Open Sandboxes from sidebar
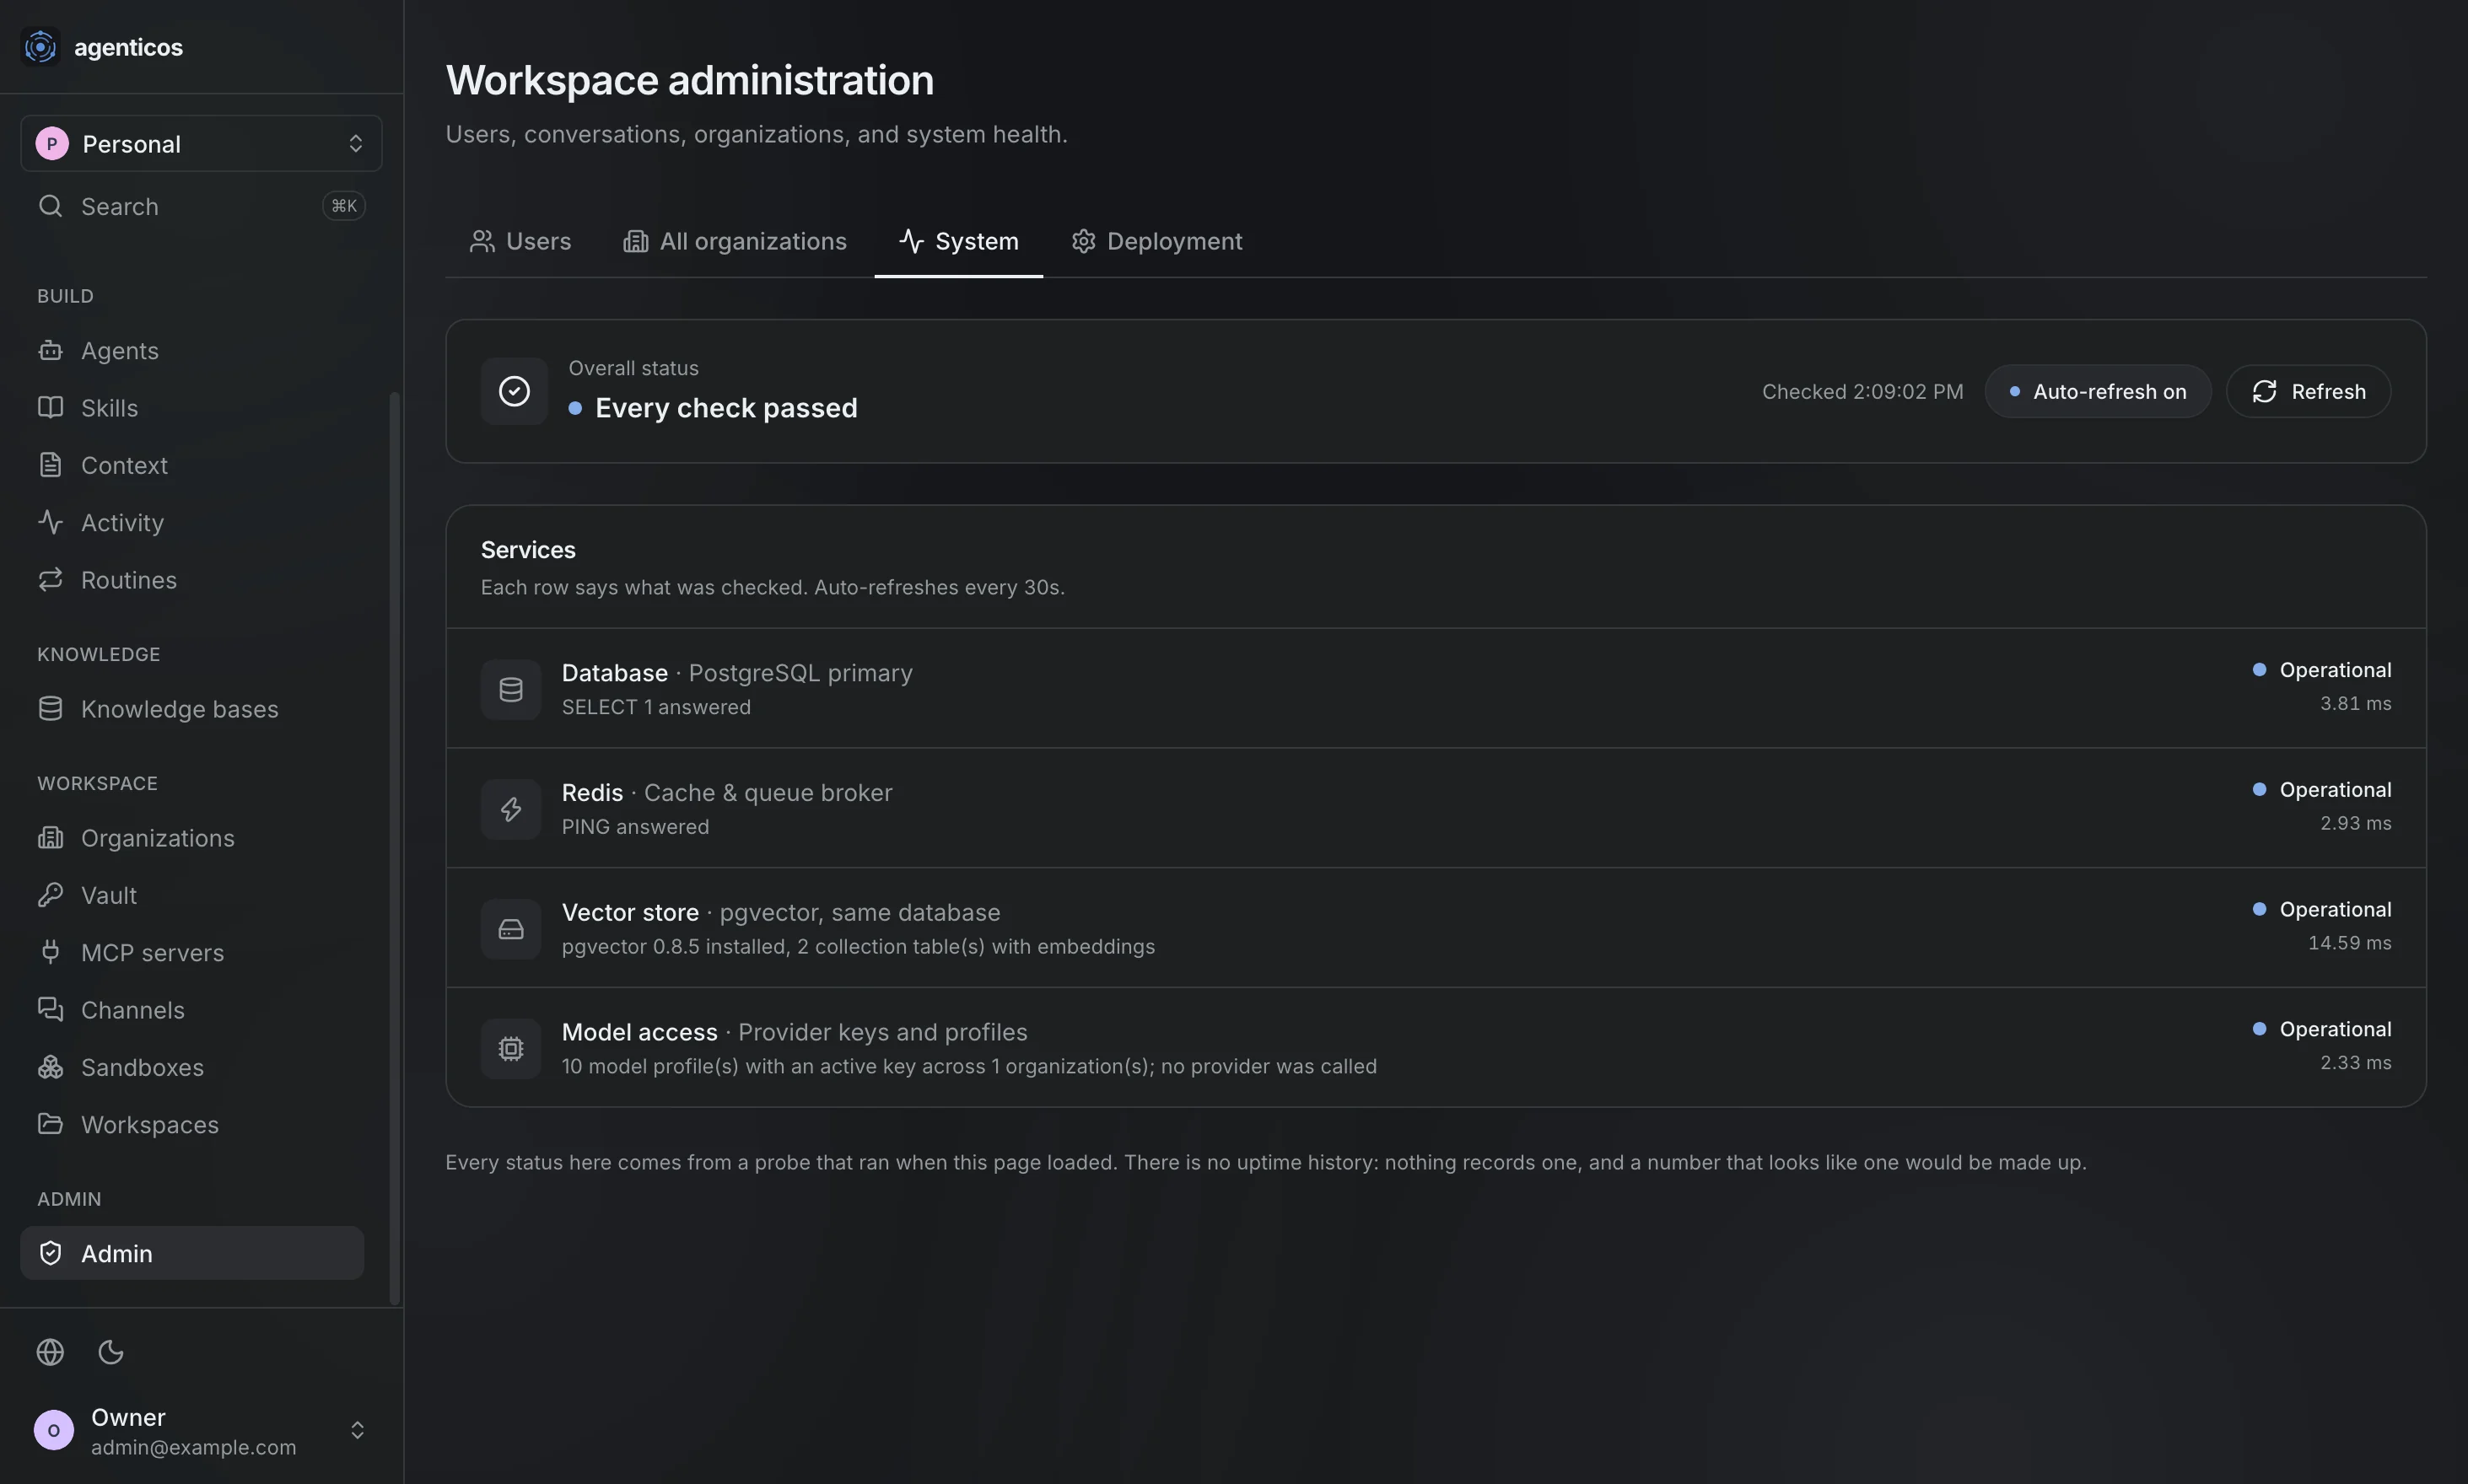This screenshot has height=1484, width=2468. [192, 1067]
